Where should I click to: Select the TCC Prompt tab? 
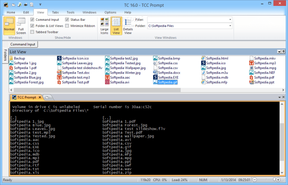[x=26, y=97]
